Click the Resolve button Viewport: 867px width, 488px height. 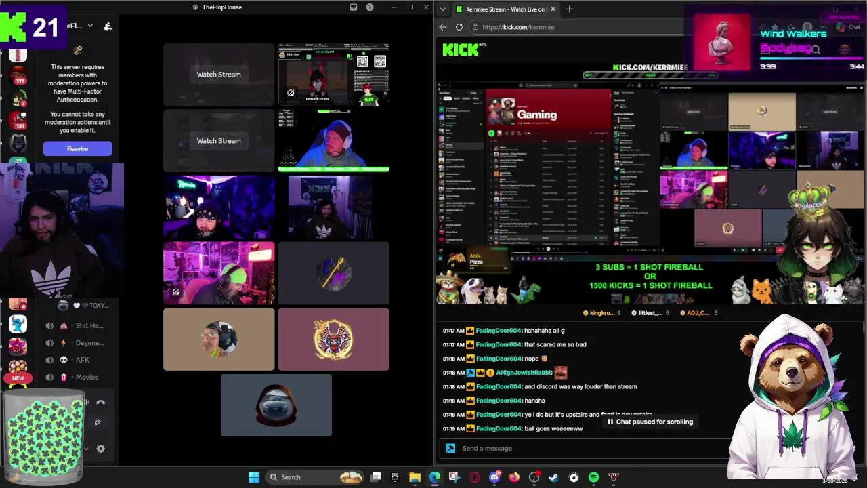pos(77,148)
